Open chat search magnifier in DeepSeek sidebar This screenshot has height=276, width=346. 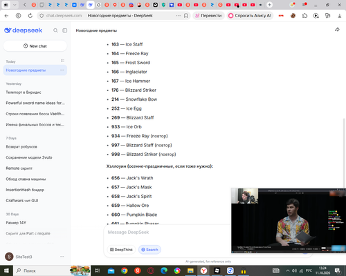(55, 30)
